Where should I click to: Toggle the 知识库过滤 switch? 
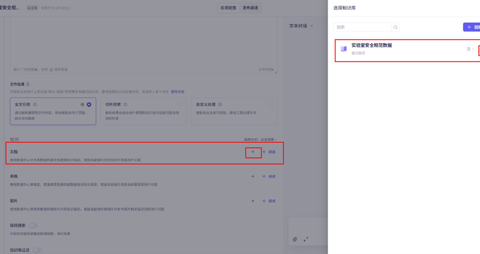coord(38,250)
